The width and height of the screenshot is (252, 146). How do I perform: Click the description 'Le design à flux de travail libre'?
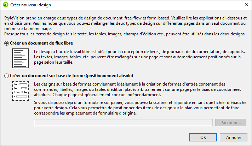tap(139, 57)
